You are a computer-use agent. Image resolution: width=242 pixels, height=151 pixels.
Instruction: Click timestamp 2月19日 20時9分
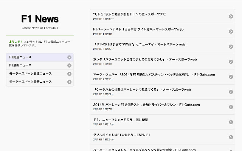click(102, 34)
